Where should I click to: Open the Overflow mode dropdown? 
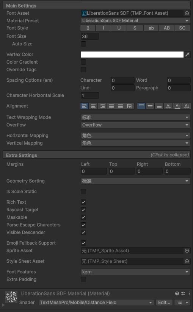[136, 125]
